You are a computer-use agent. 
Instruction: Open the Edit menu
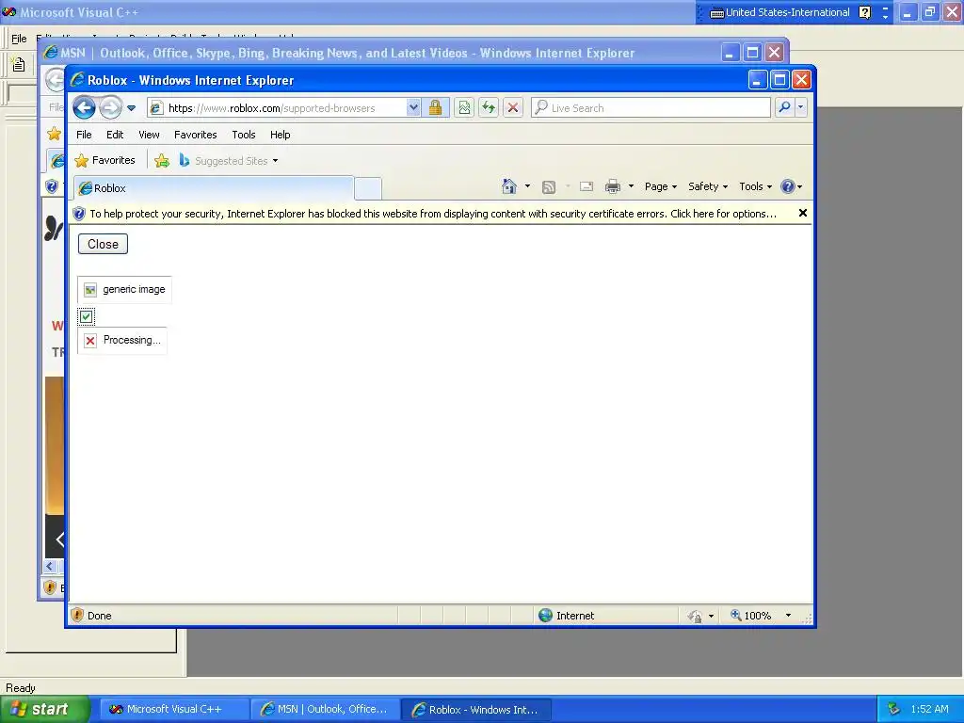coord(115,135)
